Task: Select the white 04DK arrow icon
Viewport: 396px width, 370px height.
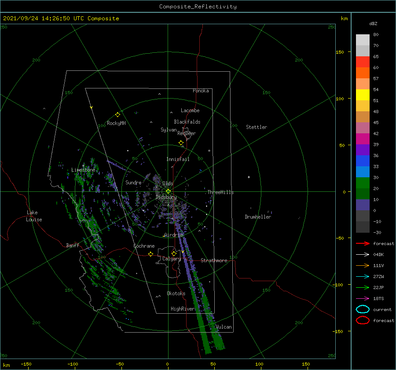Action: click(363, 254)
